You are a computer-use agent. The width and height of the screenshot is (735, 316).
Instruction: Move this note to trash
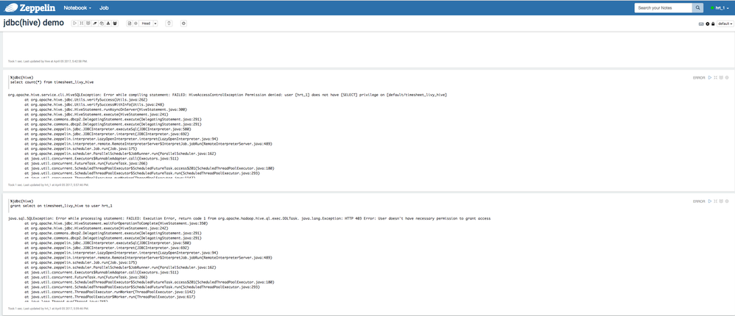pyautogui.click(x=169, y=24)
